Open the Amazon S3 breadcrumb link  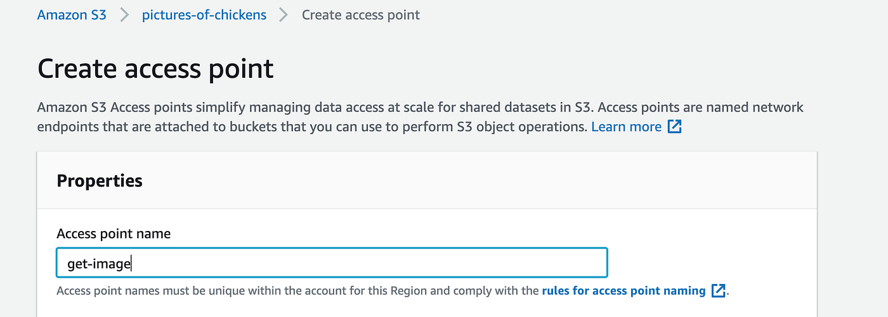point(71,15)
